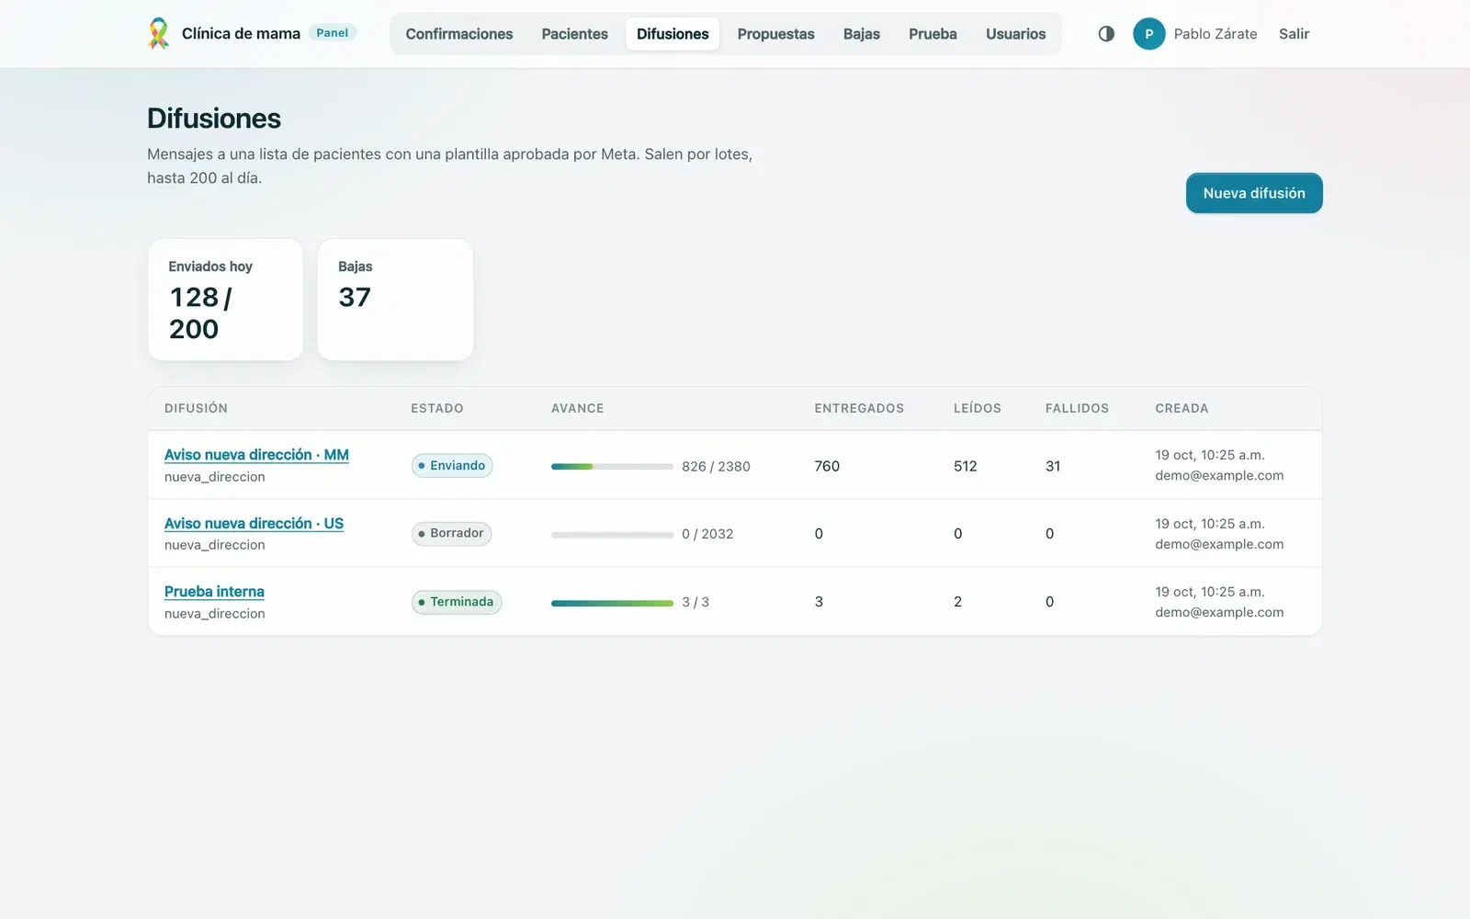
Task: Create a Nueva difusión
Action: pos(1254,193)
